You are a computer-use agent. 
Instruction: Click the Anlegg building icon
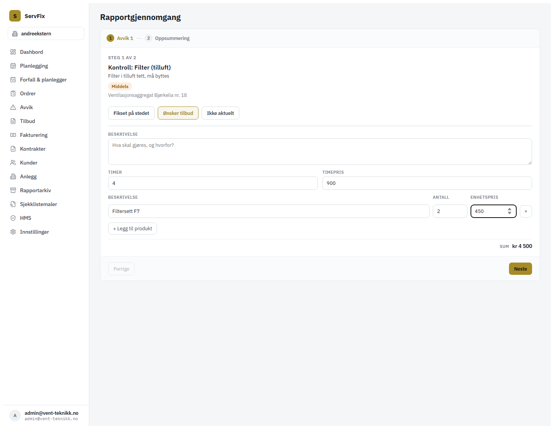point(13,176)
